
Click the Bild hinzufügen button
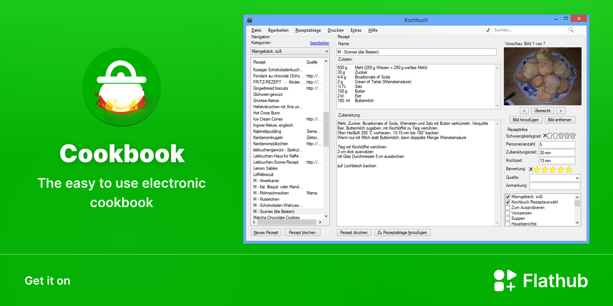526,120
